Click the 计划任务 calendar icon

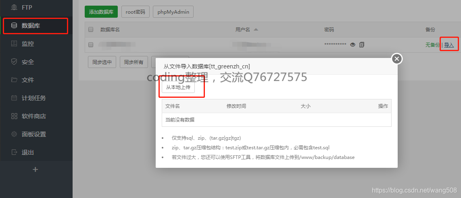[14, 98]
